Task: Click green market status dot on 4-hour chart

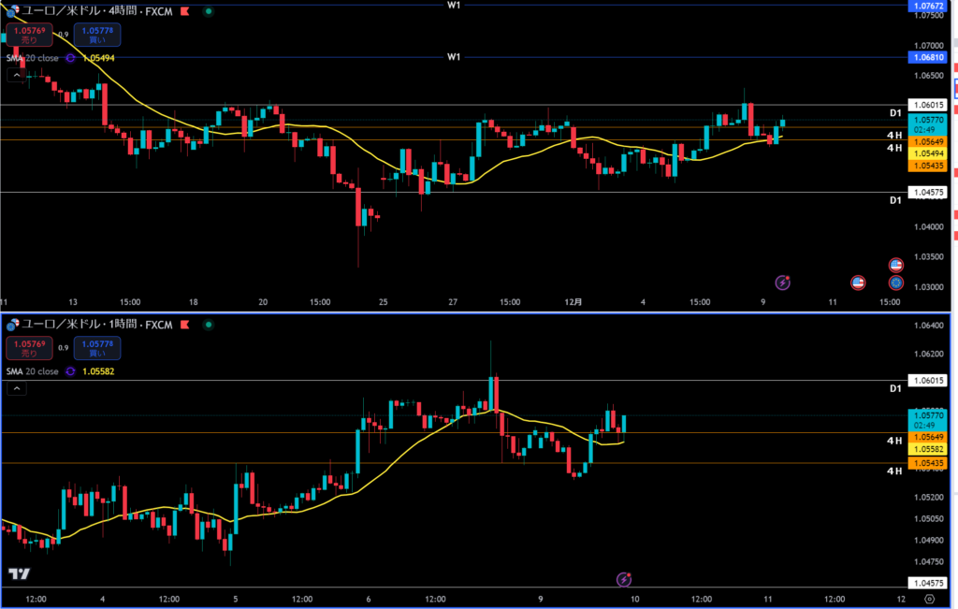Action: coord(207,11)
